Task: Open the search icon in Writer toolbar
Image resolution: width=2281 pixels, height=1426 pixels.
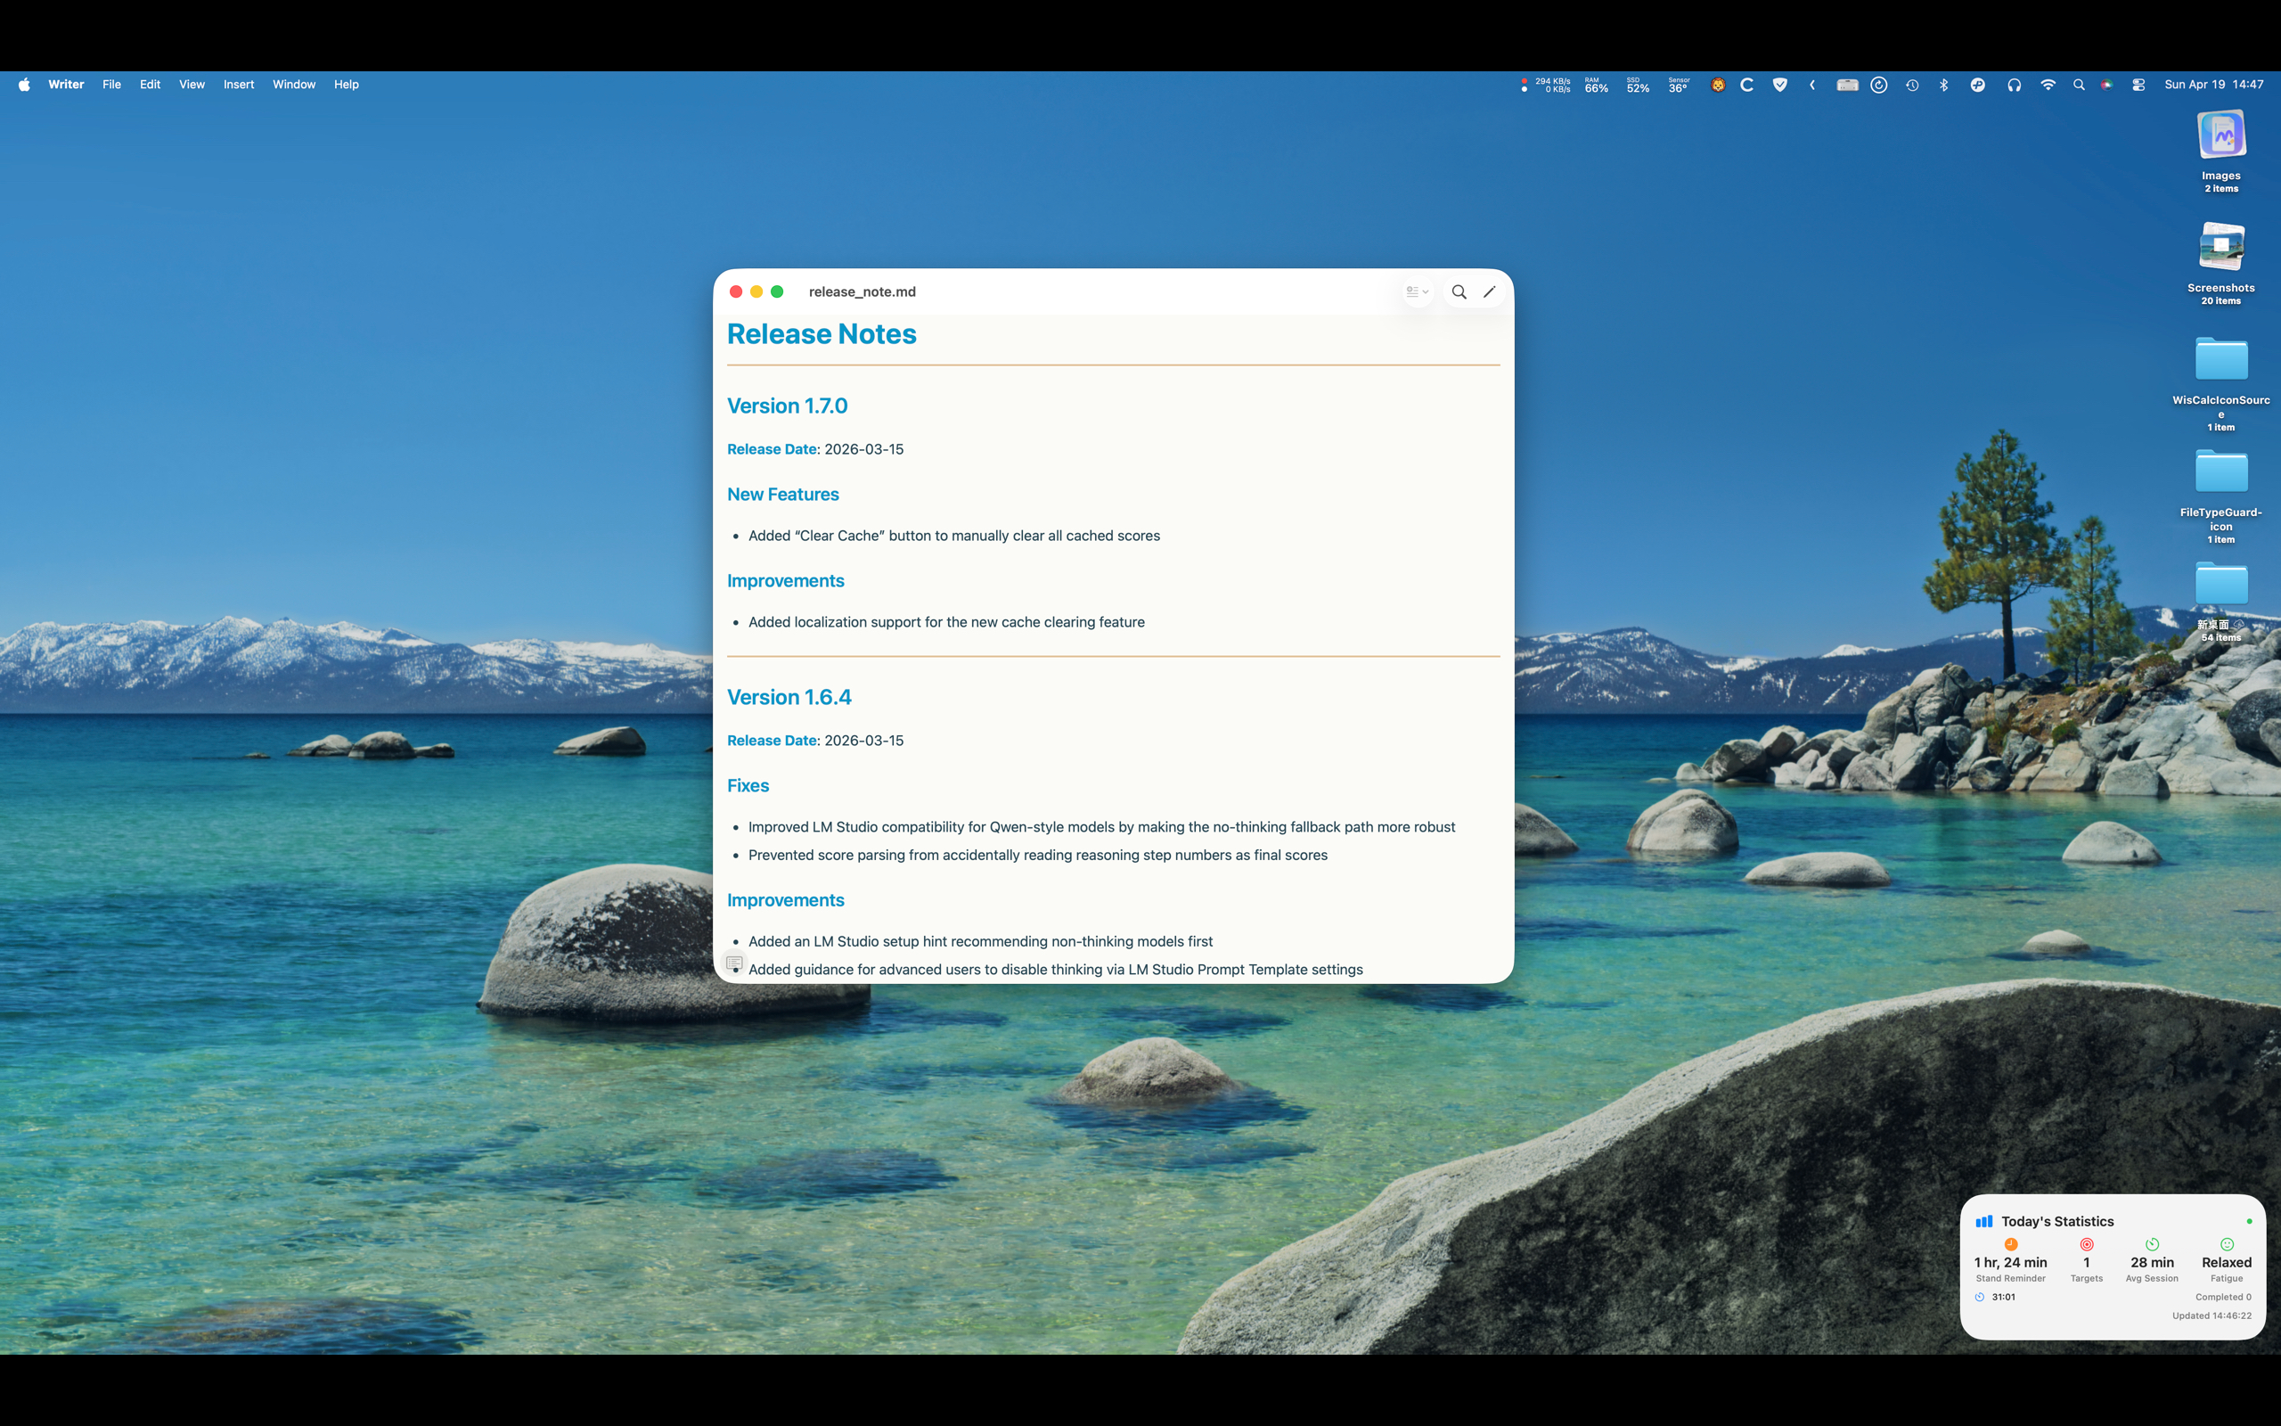Action: pyautogui.click(x=1458, y=292)
